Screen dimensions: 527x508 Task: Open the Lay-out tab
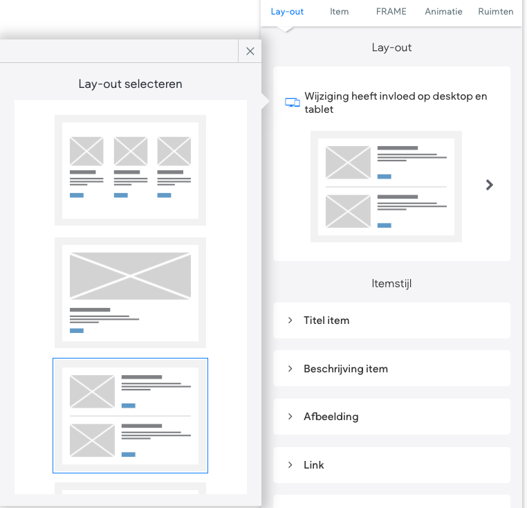(x=287, y=12)
